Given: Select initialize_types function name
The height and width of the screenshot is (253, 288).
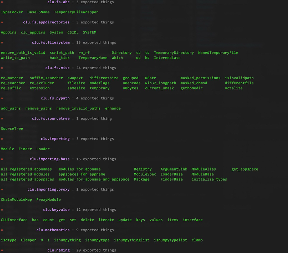Looking at the screenshot, I should pyautogui.click(x=209, y=179).
